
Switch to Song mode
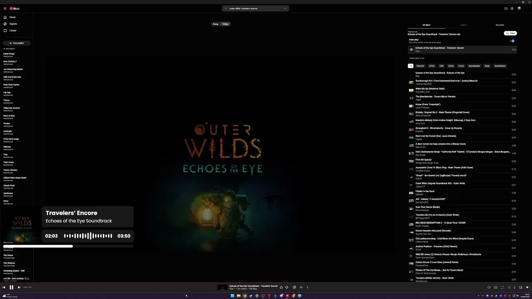(216, 24)
